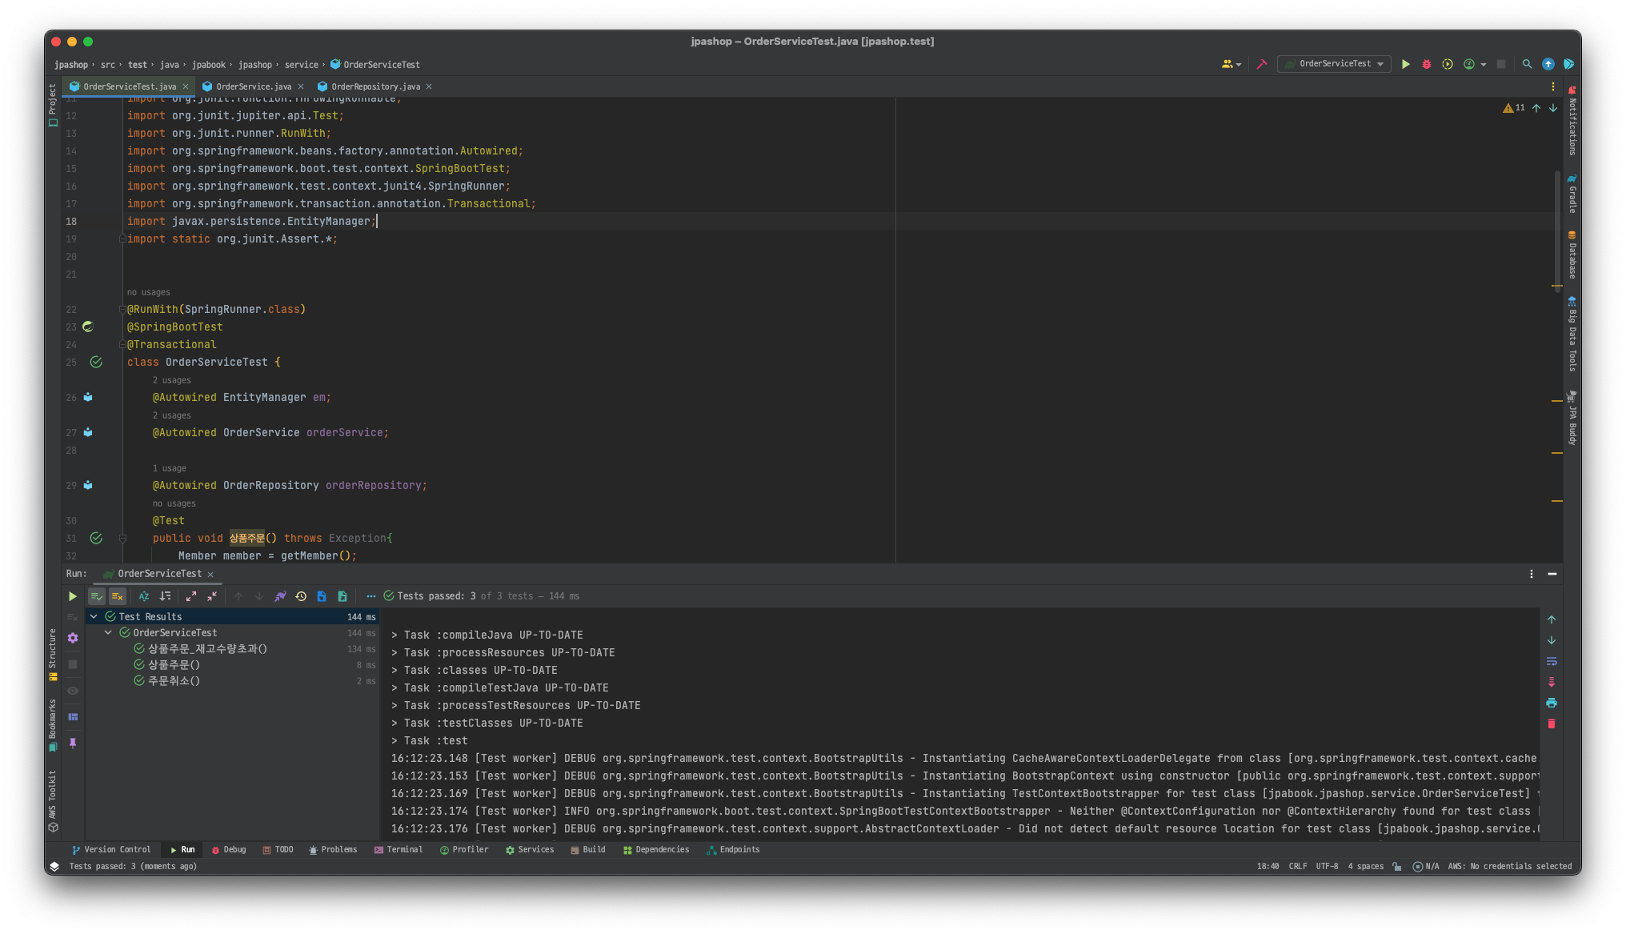
Task: Open the Project tool window
Action: pos(53,105)
